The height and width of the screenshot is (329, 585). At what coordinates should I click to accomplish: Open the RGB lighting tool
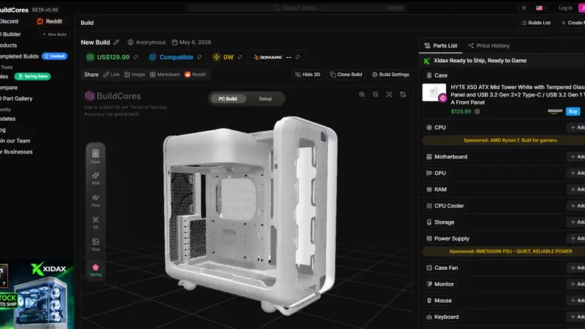tap(96, 178)
